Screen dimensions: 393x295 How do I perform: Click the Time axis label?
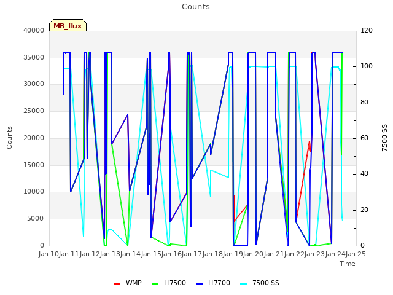tap(348, 264)
